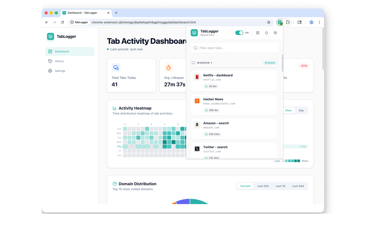The image size is (366, 229).
Task: Open the Chrome profile menu
Action: click(311, 22)
